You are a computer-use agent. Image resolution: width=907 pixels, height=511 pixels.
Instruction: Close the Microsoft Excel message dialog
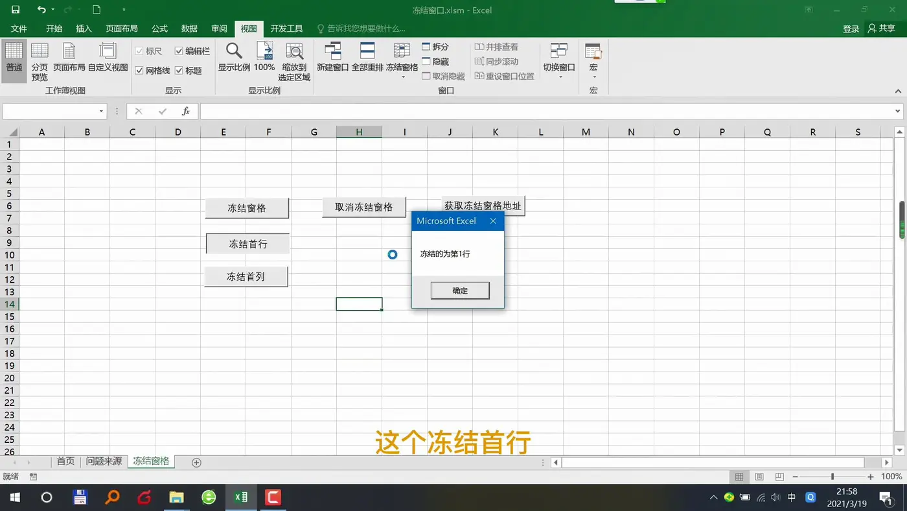(493, 221)
